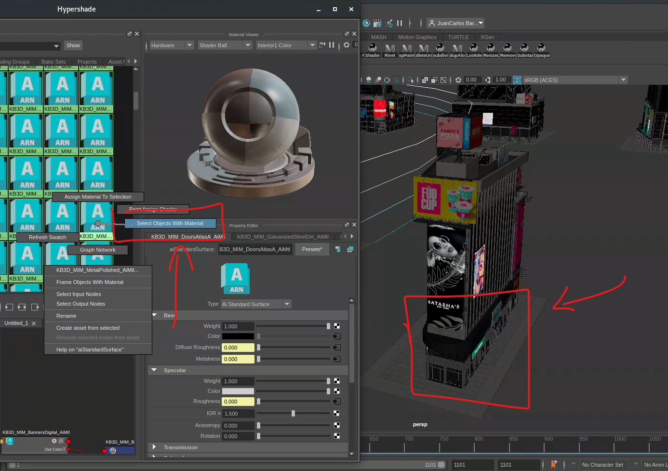Click the Show button in Hypershade
Screen dimensions: 668x471
click(x=73, y=45)
